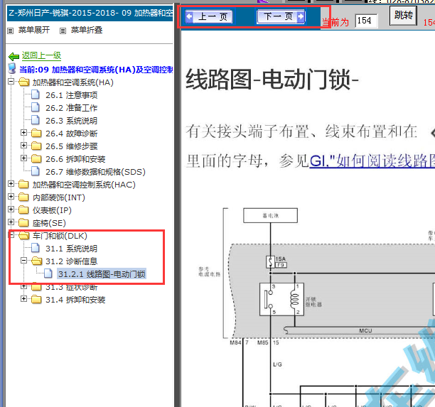Image resolution: width=435 pixels, height=407 pixels.
Task: Click folder icon of 仪表板(IP)
Action: click(x=23, y=210)
